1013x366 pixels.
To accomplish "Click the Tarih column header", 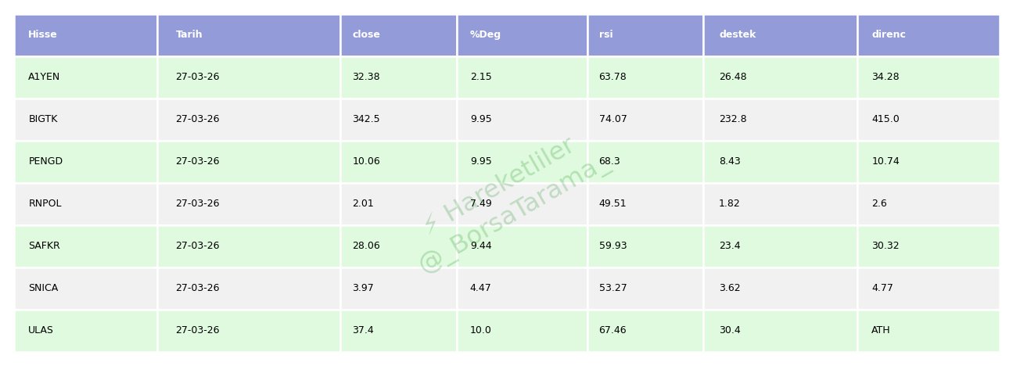I will [x=189, y=34].
